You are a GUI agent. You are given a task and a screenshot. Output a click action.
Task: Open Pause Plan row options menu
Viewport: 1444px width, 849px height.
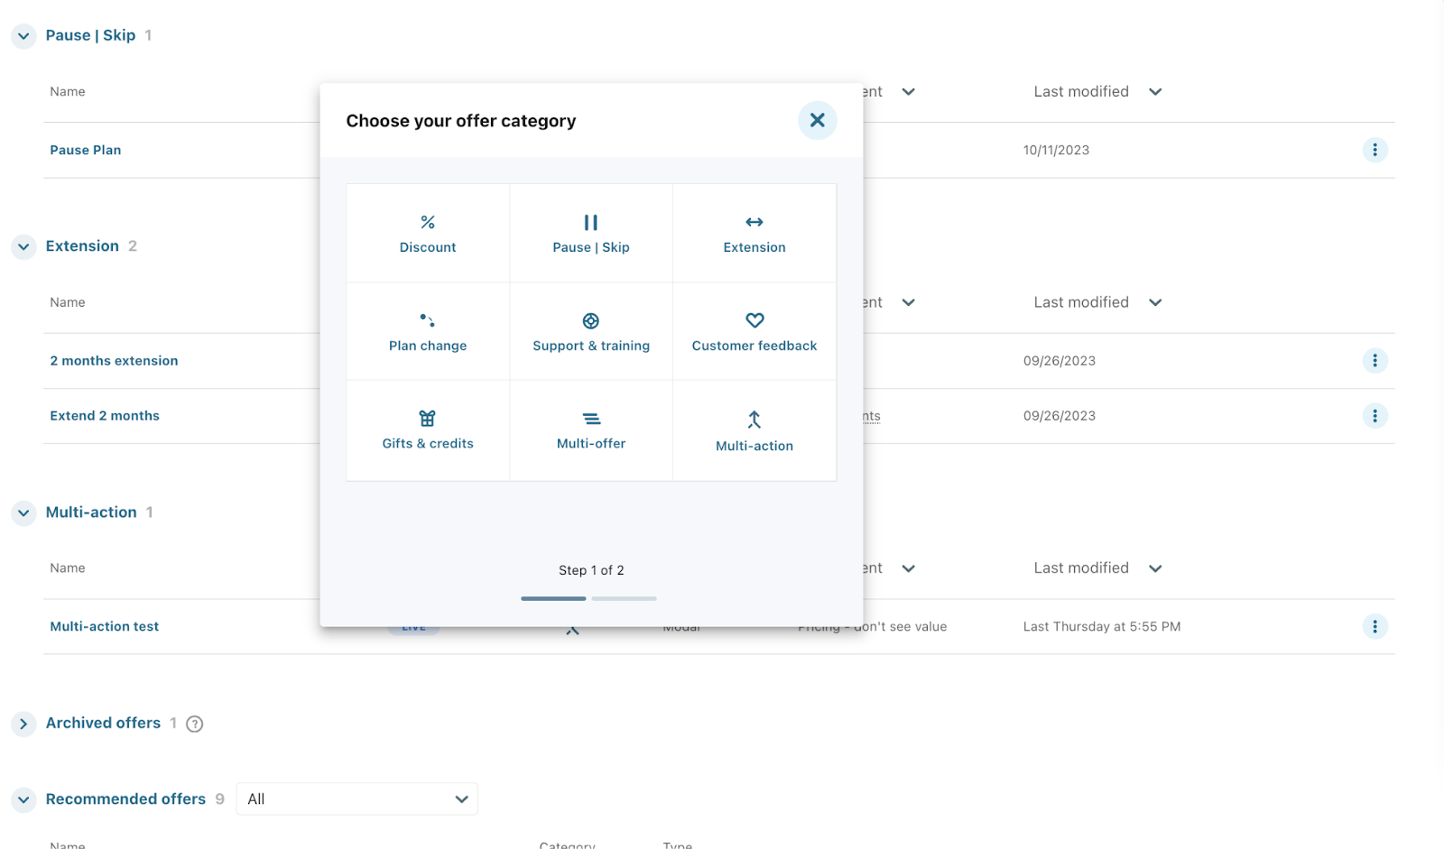[x=1375, y=150]
